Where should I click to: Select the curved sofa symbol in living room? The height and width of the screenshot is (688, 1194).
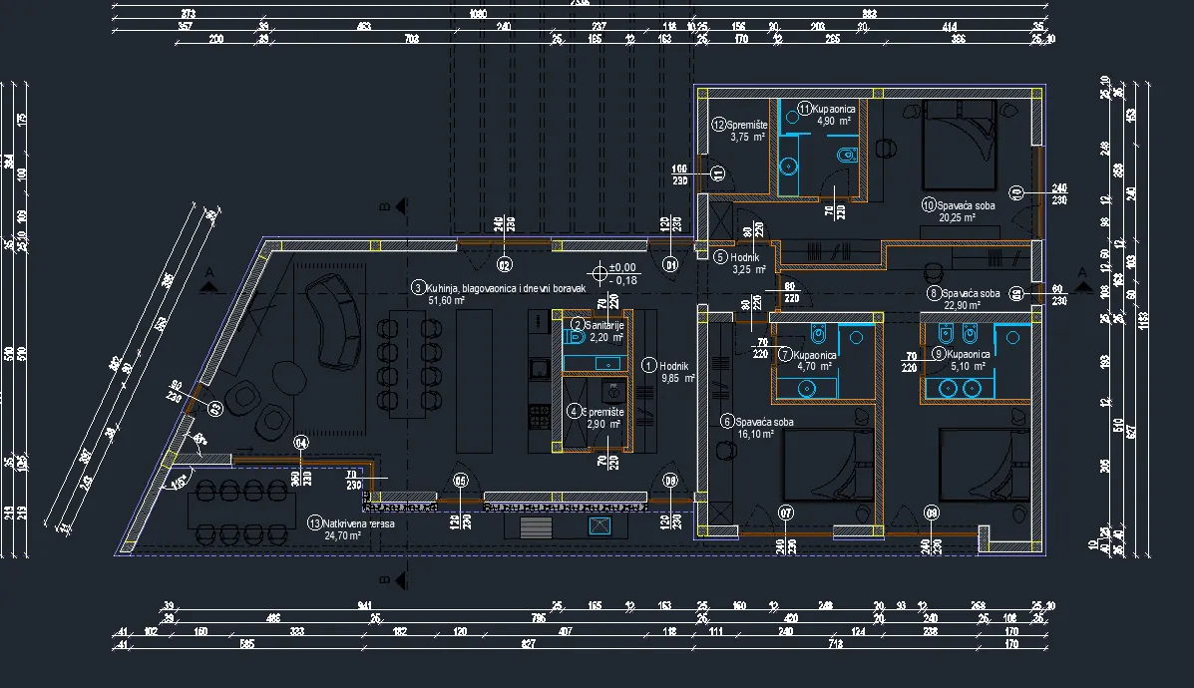tap(333, 321)
